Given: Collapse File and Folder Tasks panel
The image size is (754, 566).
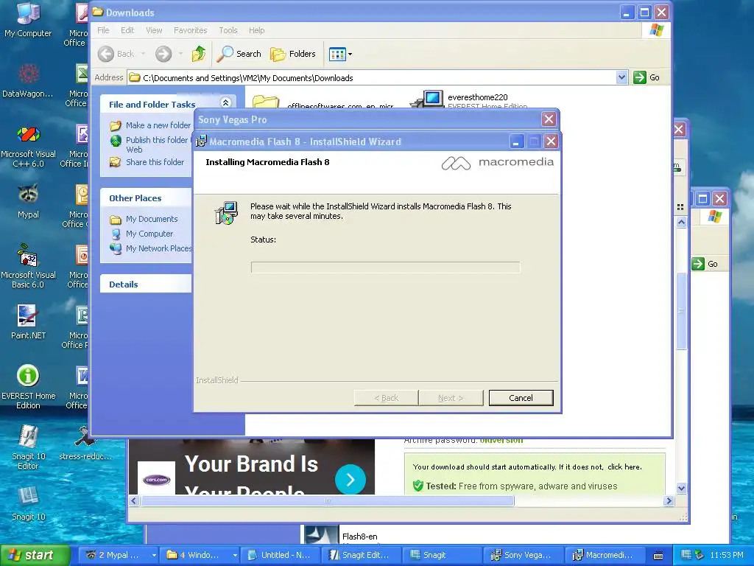Looking at the screenshot, I should pos(225,102).
